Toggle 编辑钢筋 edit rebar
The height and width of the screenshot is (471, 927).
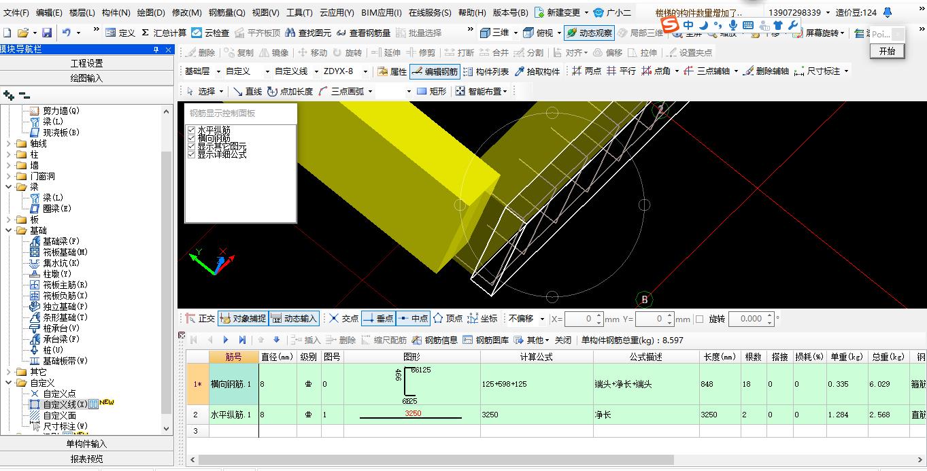coord(435,71)
